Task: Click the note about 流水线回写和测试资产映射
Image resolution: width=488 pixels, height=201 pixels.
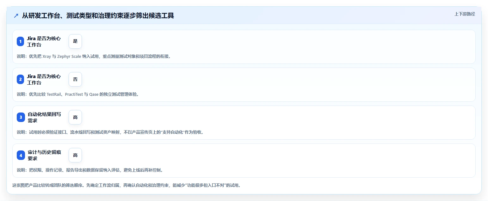Action: point(110,132)
